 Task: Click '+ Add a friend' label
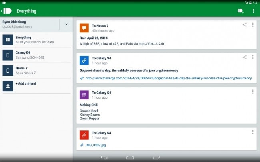pyautogui.click(x=26, y=83)
